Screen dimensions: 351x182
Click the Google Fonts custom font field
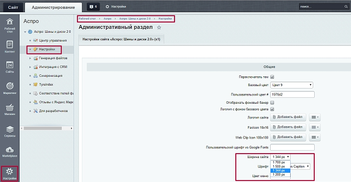point(292,147)
